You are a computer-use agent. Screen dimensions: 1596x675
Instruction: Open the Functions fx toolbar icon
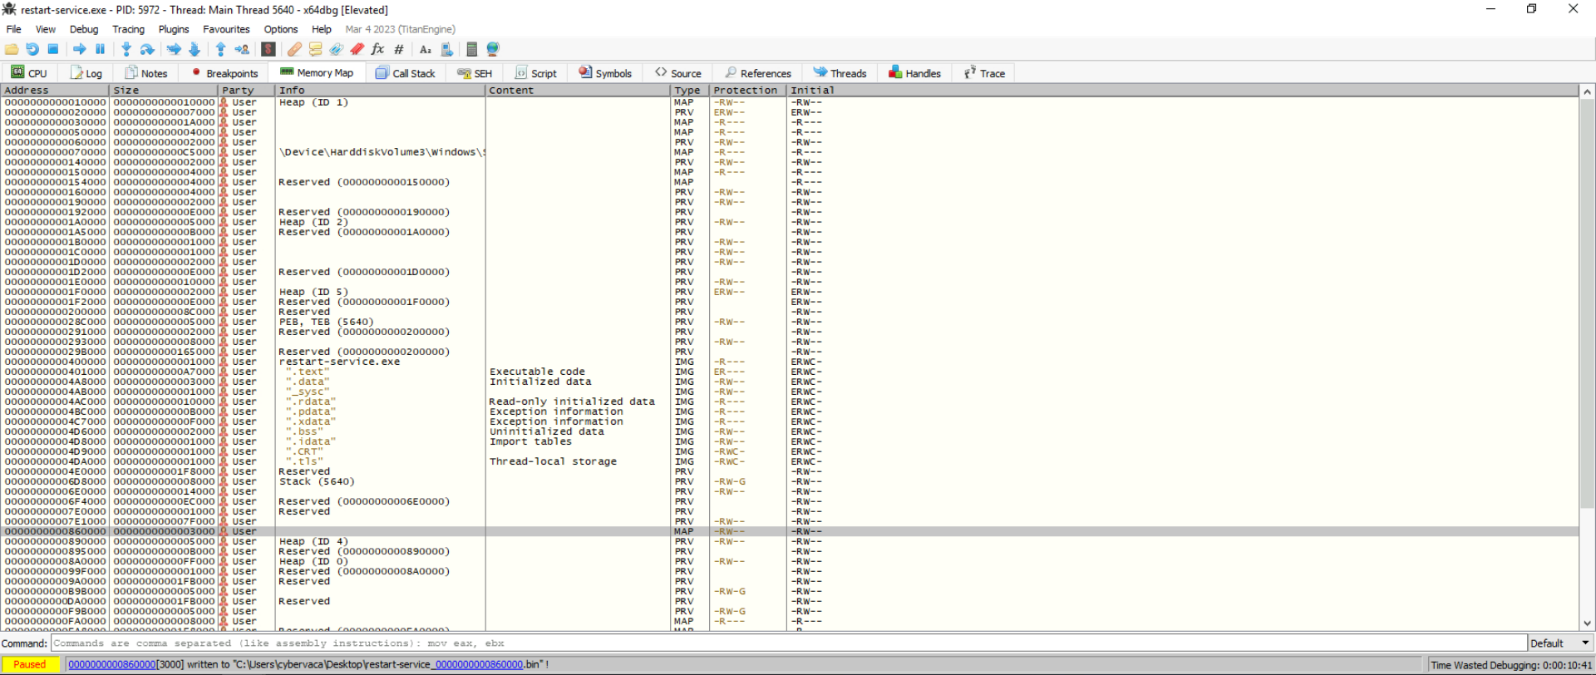377,50
